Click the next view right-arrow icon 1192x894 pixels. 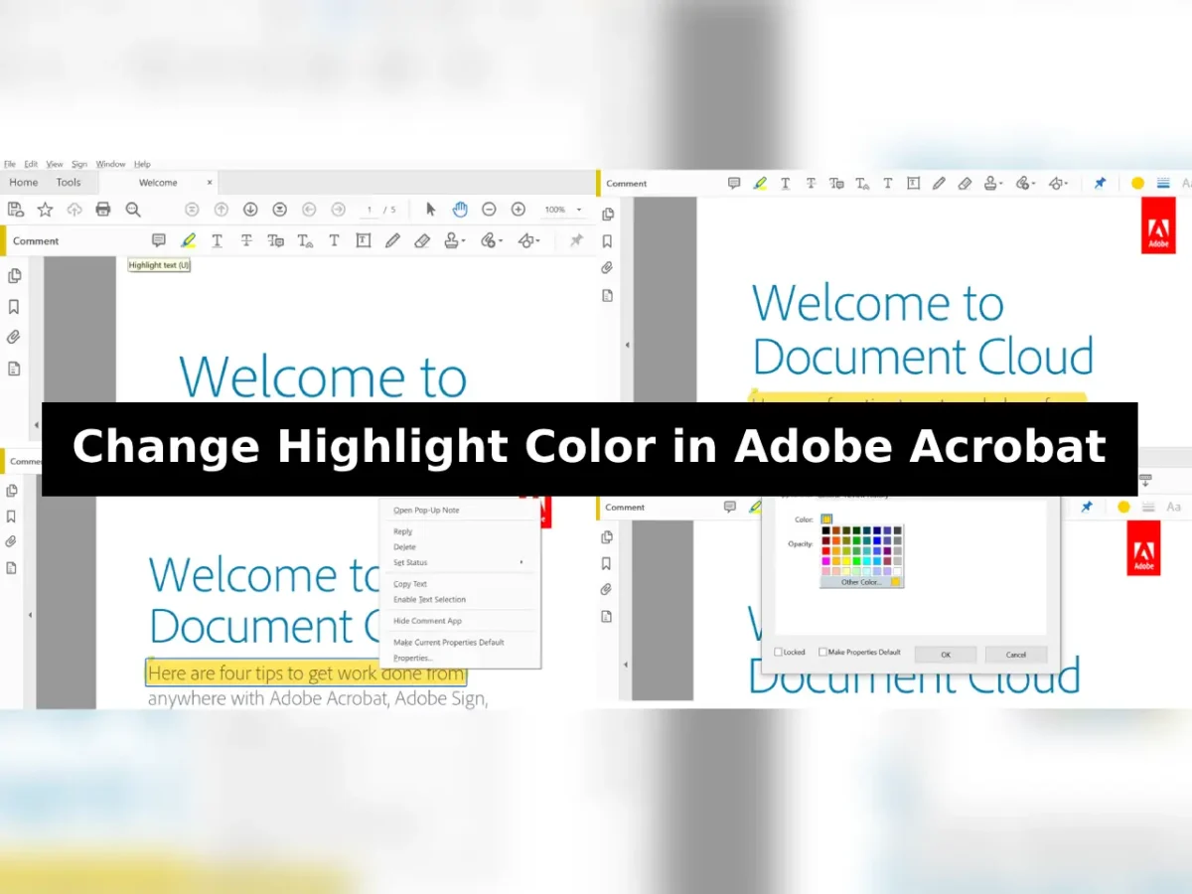339,209
